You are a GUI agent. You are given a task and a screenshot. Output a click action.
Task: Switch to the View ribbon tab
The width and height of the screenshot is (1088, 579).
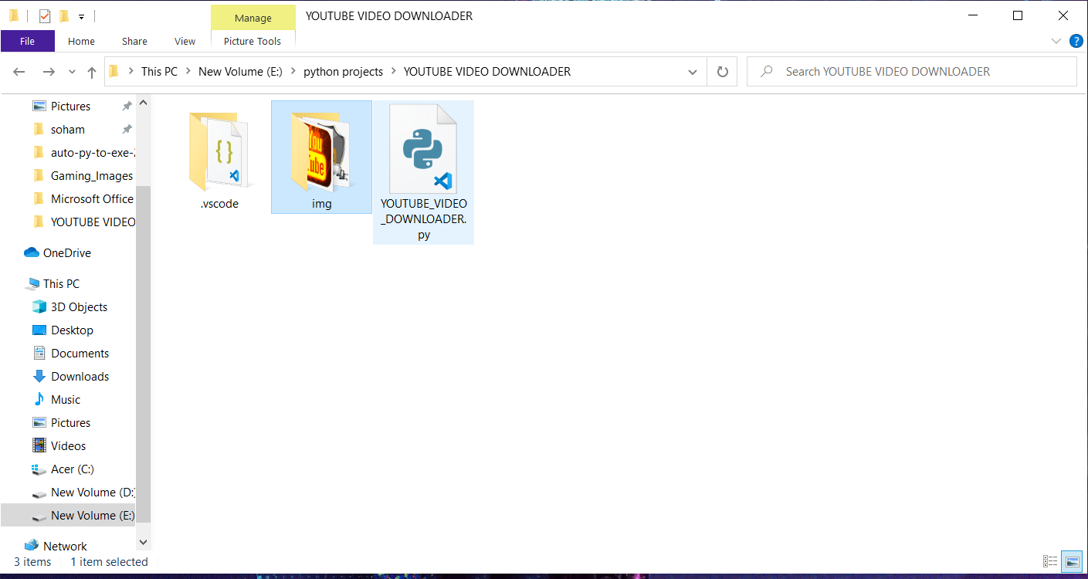185,41
